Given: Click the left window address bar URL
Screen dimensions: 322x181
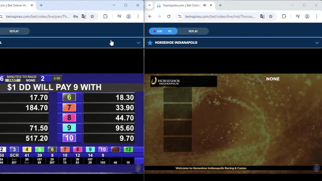Looking at the screenshot, I should point(38,16).
